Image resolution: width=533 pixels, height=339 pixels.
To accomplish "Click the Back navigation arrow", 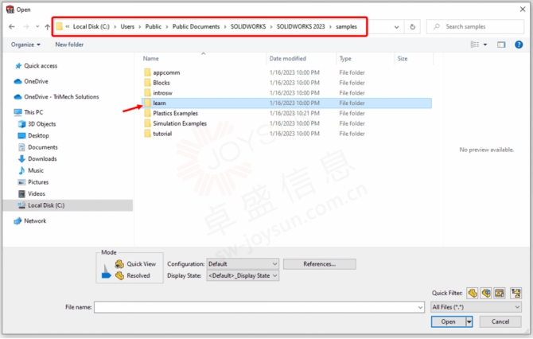I will click(x=12, y=26).
